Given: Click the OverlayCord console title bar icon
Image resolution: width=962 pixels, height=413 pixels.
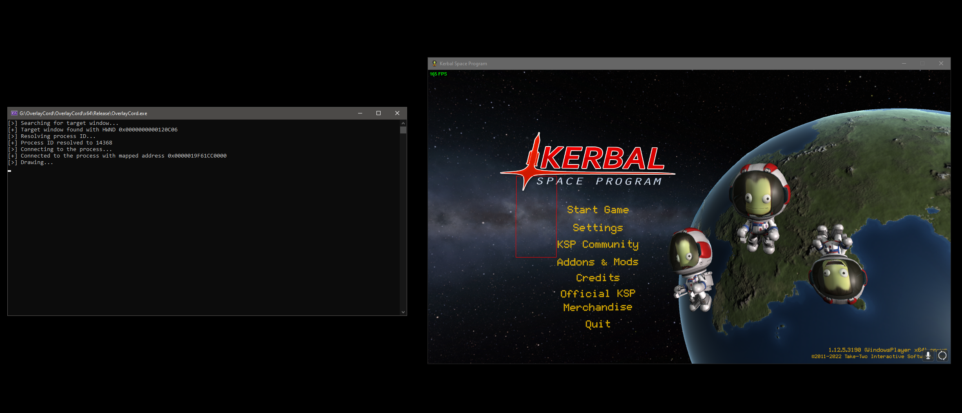Looking at the screenshot, I should 14,113.
